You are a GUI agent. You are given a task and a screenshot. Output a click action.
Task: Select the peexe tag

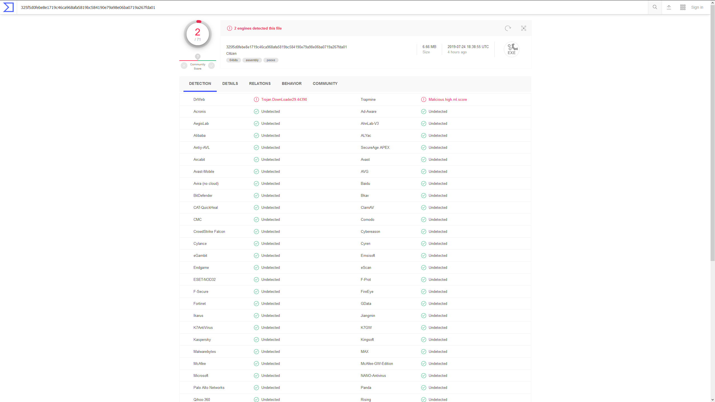(271, 60)
